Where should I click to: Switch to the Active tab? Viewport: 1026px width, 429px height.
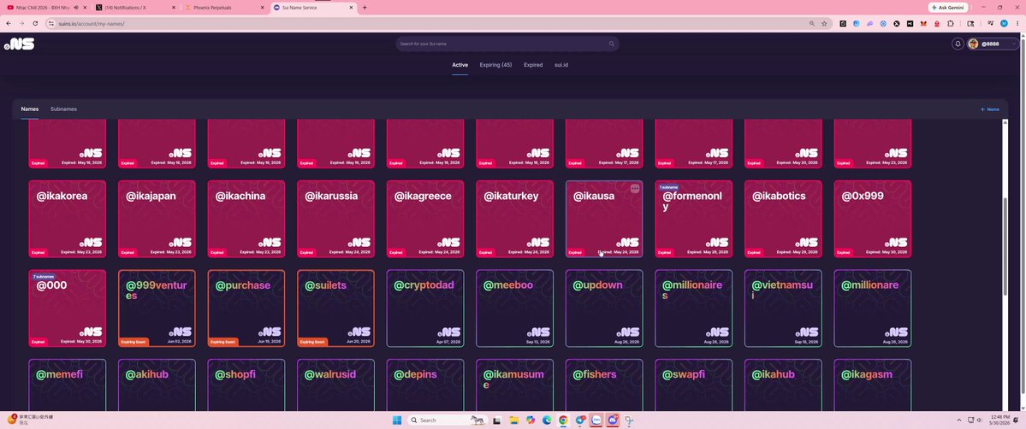(460, 65)
